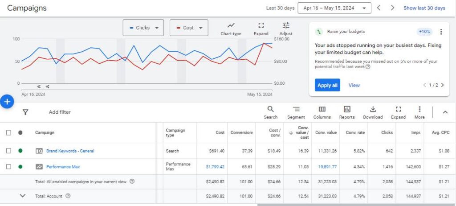The height and width of the screenshot is (206, 456).
Task: Click help icon beside potential traffic text
Action: [368, 67]
